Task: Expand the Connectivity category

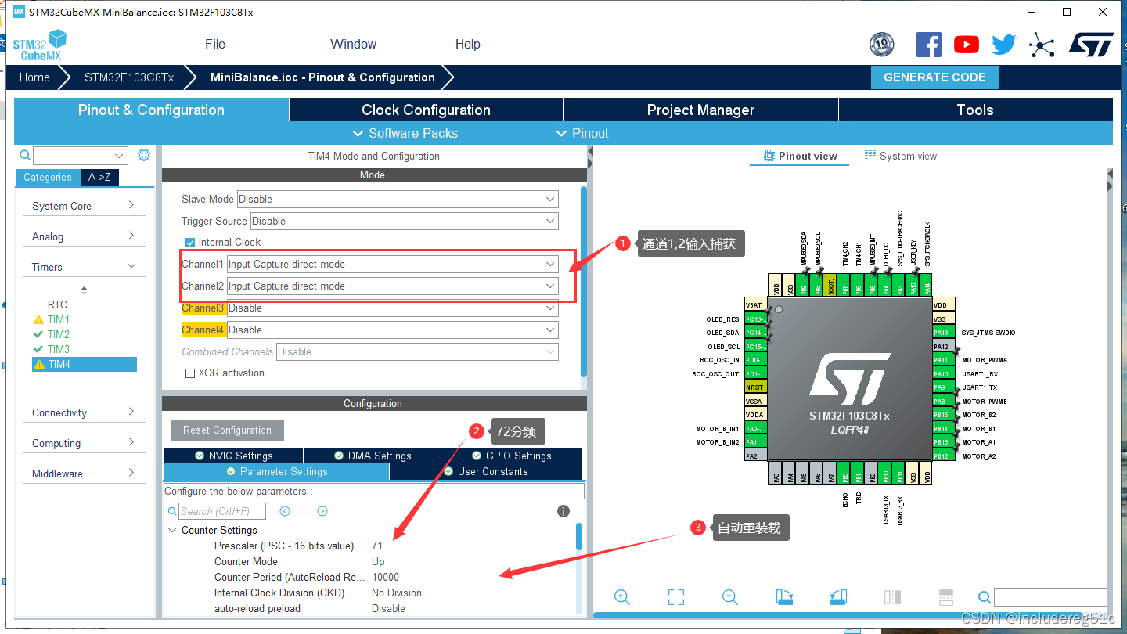Action: click(84, 412)
